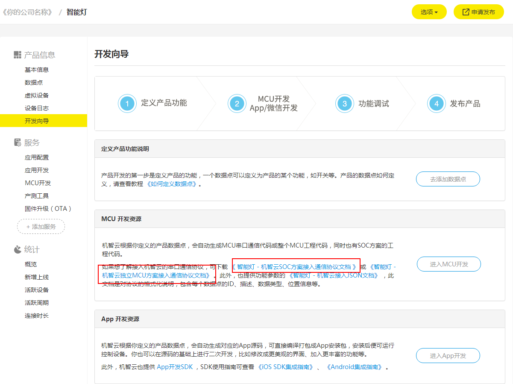Open 数据点 in the sidebar

34,83
